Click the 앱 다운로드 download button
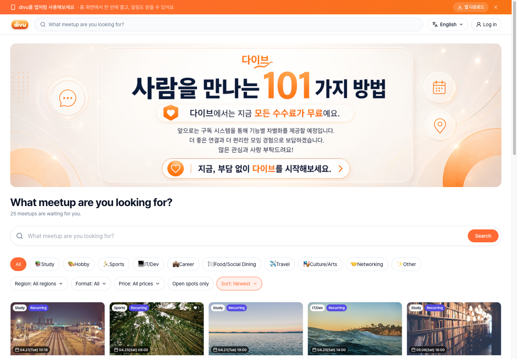The height and width of the screenshot is (359, 517). [471, 7]
